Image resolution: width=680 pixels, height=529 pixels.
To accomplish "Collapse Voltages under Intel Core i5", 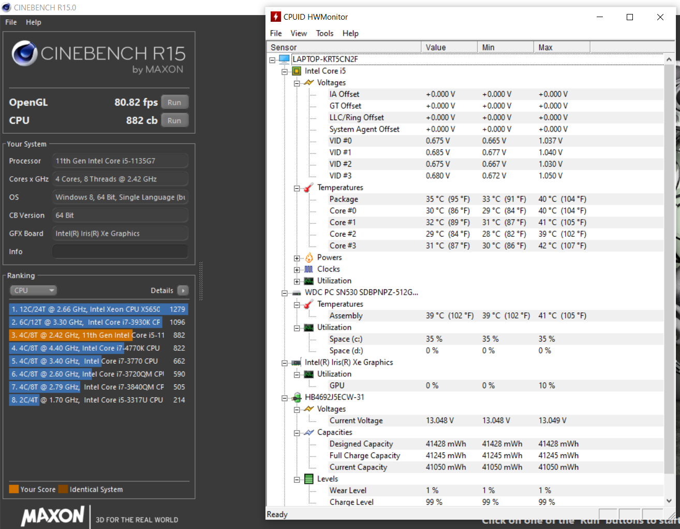I will coord(297,83).
